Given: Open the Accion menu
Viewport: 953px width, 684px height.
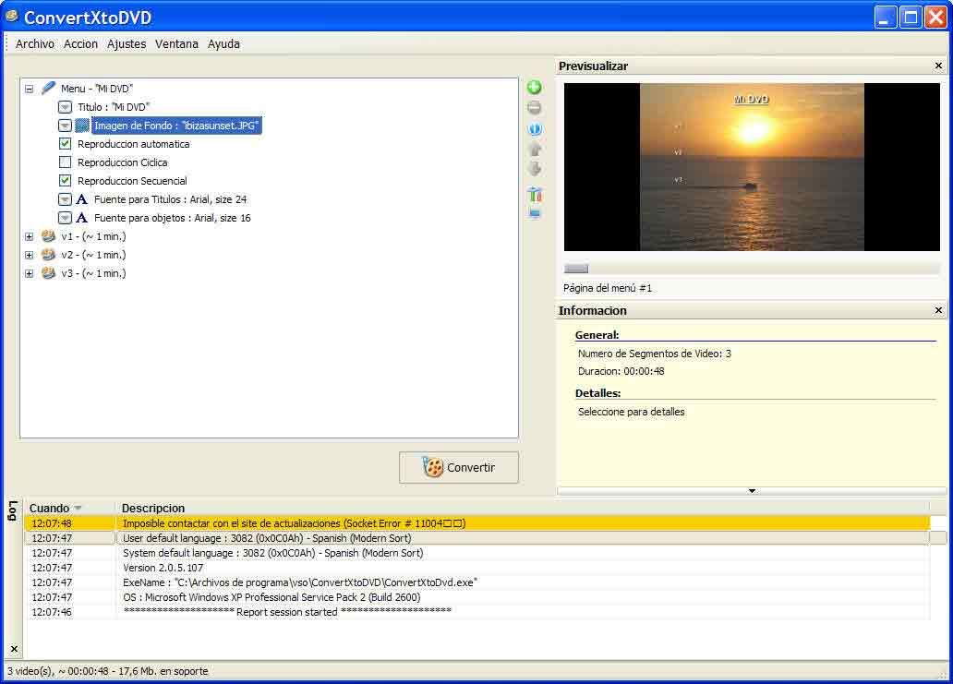Looking at the screenshot, I should click(x=81, y=43).
